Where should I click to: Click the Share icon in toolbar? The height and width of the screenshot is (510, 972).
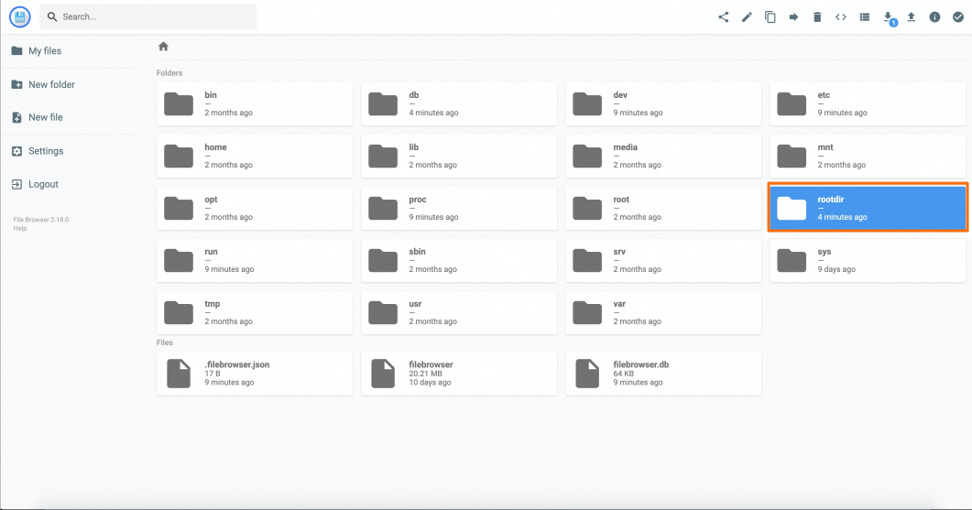tap(723, 16)
